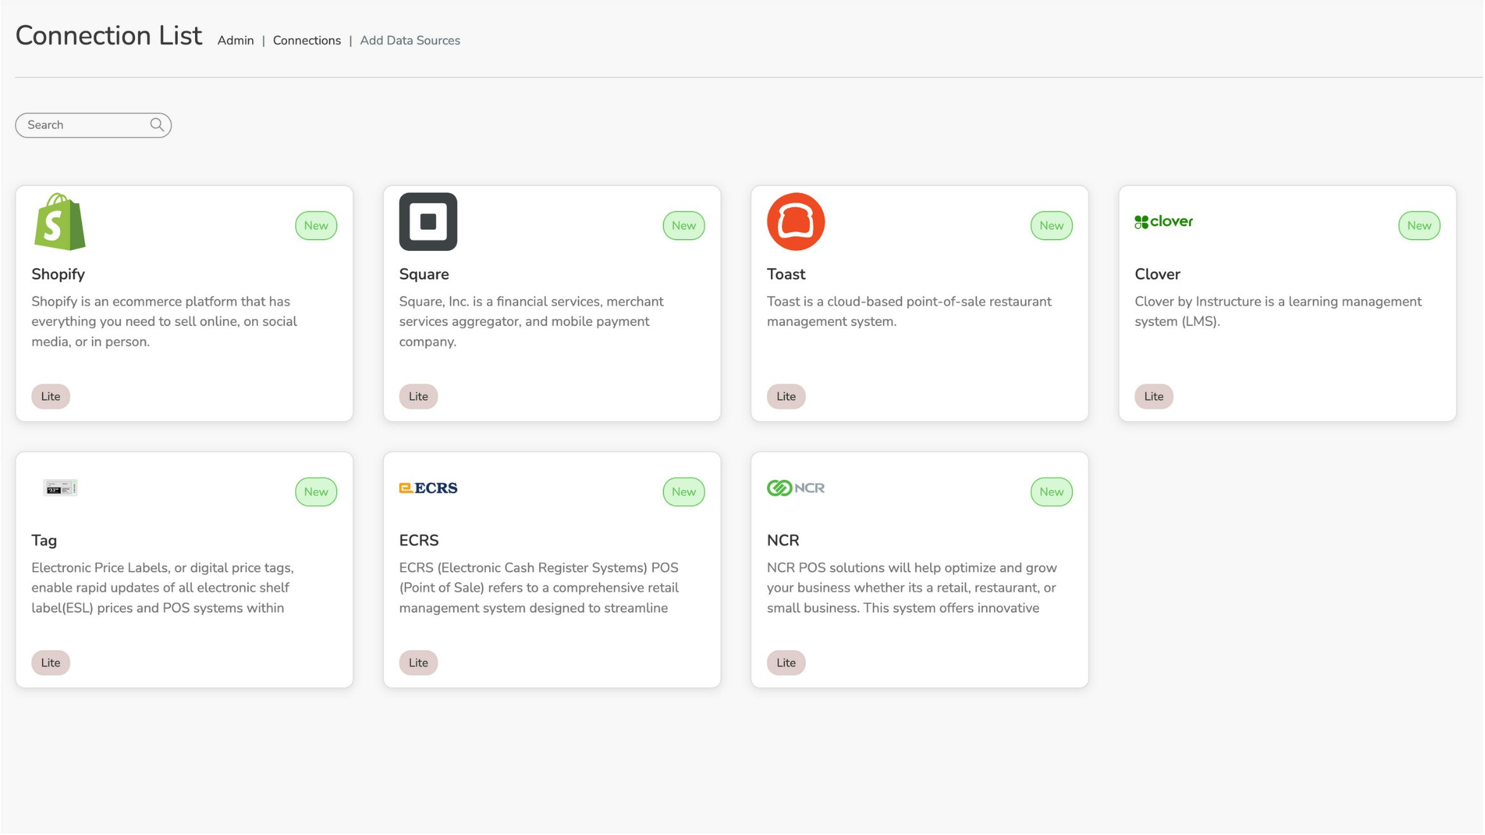The height and width of the screenshot is (835, 1485).
Task: Go to Admin breadcrumb link
Action: point(235,41)
